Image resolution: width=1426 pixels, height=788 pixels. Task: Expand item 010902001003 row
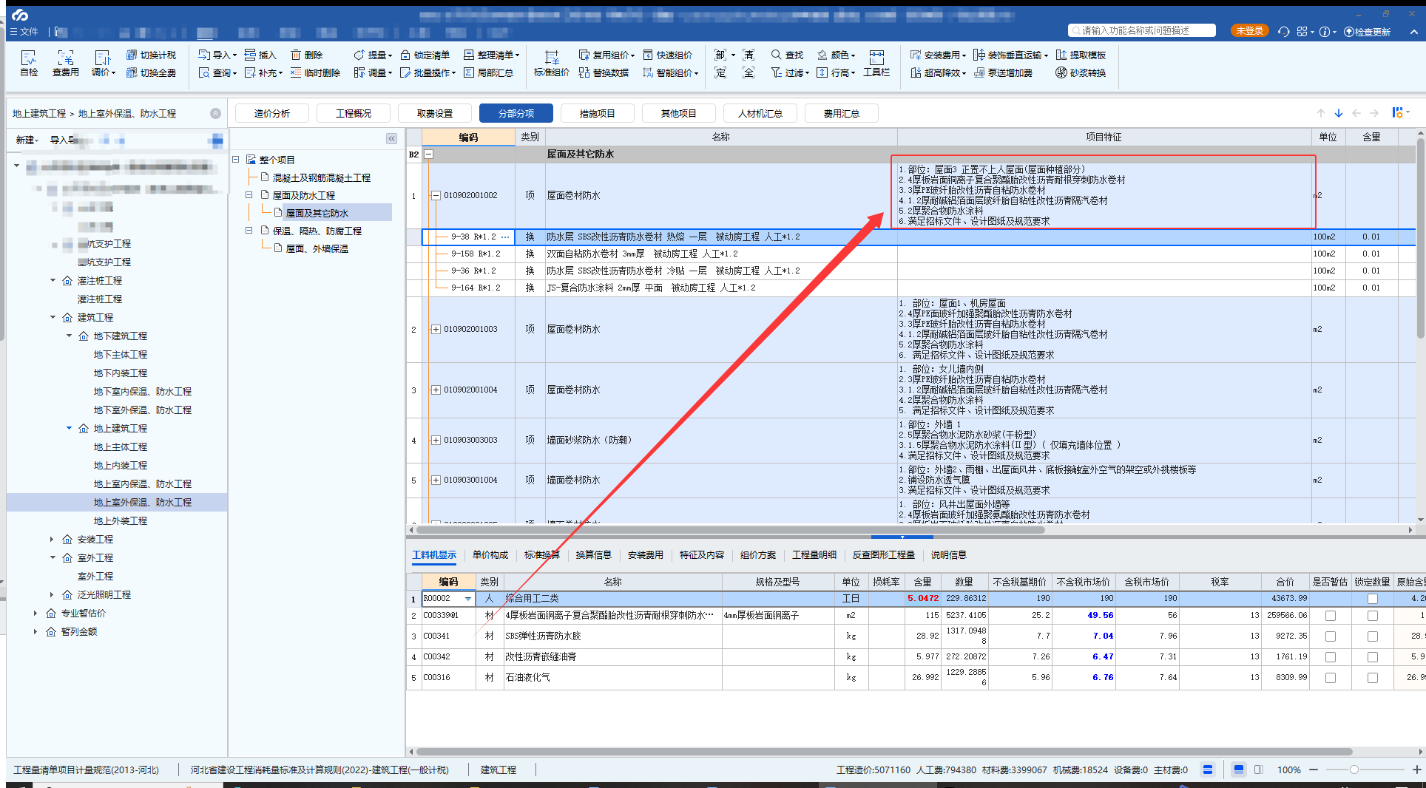click(436, 329)
